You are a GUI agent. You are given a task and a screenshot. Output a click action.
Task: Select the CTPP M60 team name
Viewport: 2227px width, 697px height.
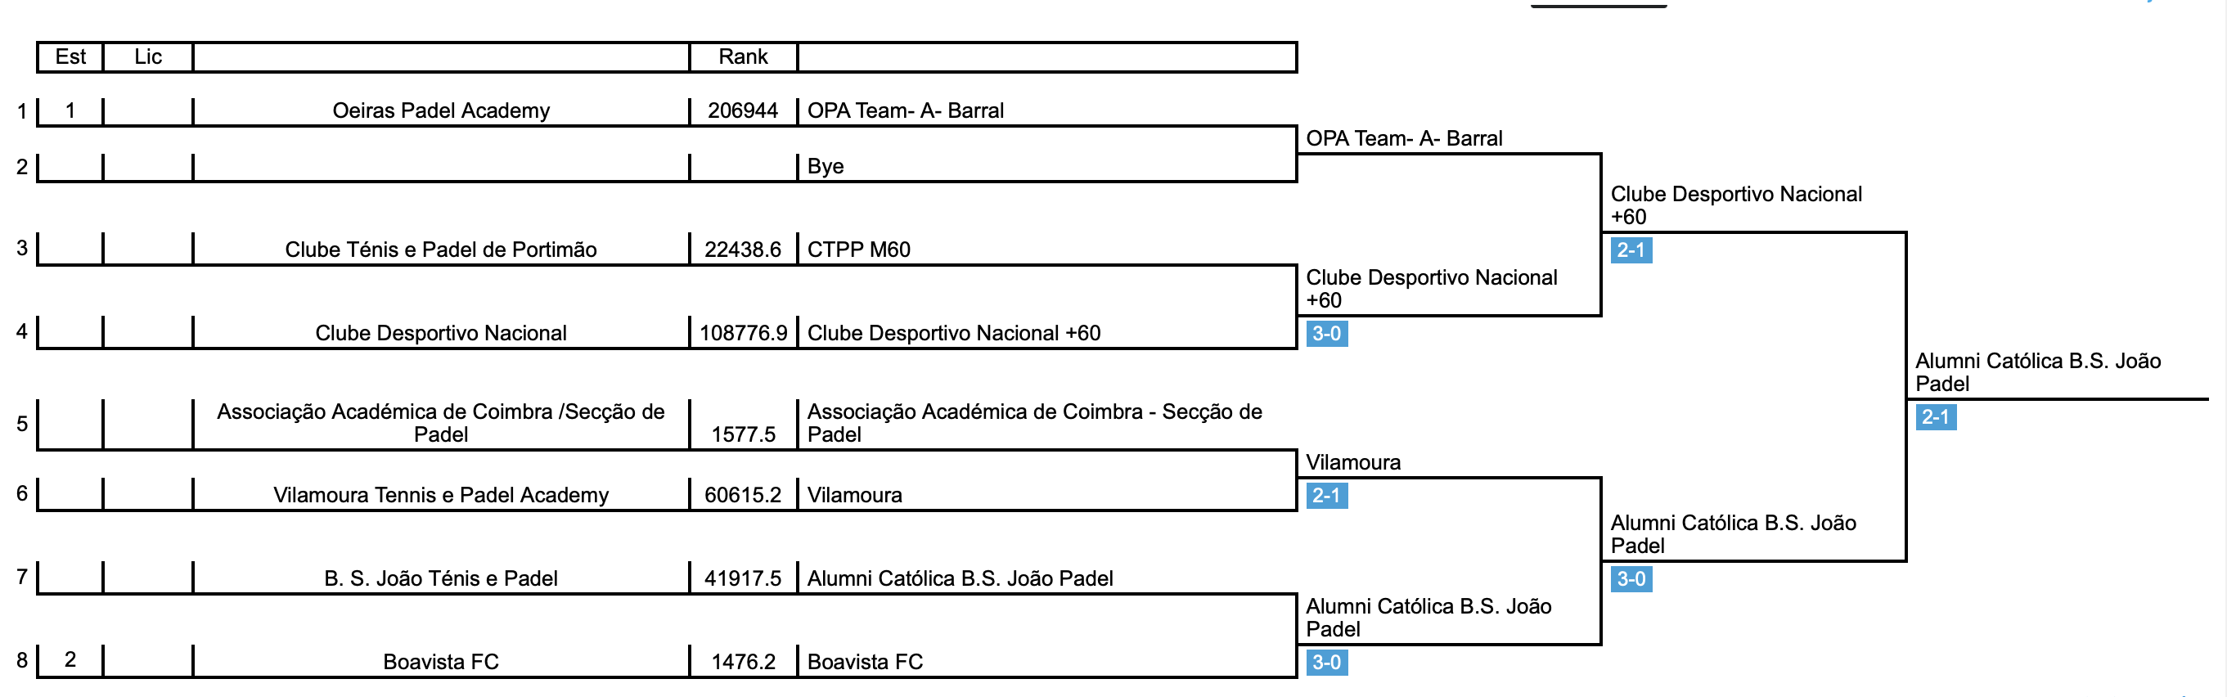858,250
